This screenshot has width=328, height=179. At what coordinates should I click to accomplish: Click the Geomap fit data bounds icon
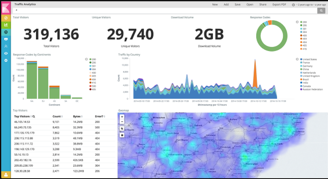[122, 128]
